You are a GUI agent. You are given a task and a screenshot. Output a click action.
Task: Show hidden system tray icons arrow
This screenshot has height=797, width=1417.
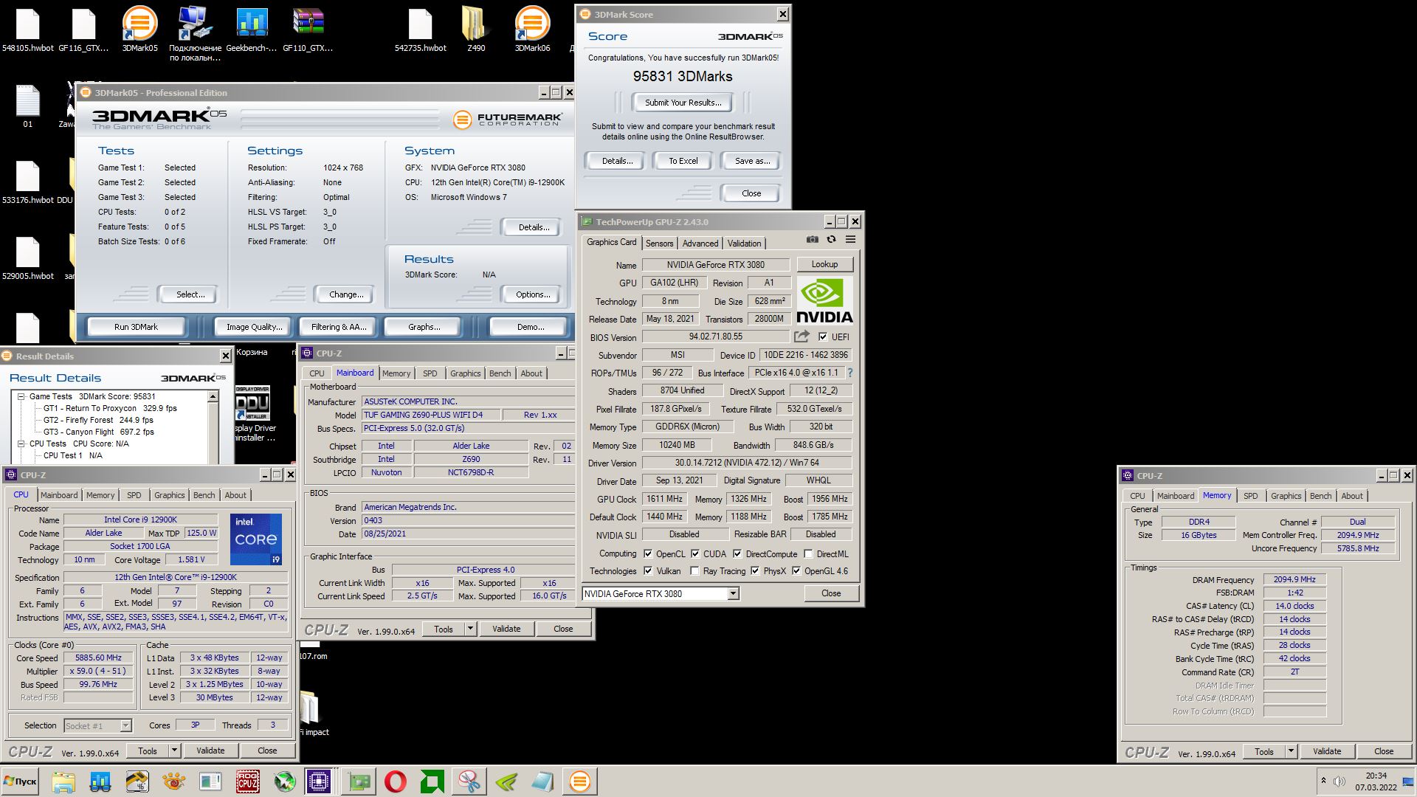[x=1323, y=781]
